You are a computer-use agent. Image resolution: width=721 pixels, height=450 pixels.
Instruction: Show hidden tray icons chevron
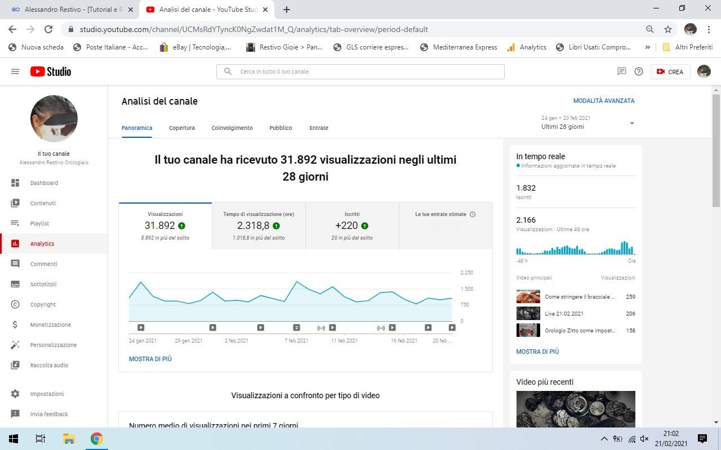(604, 439)
